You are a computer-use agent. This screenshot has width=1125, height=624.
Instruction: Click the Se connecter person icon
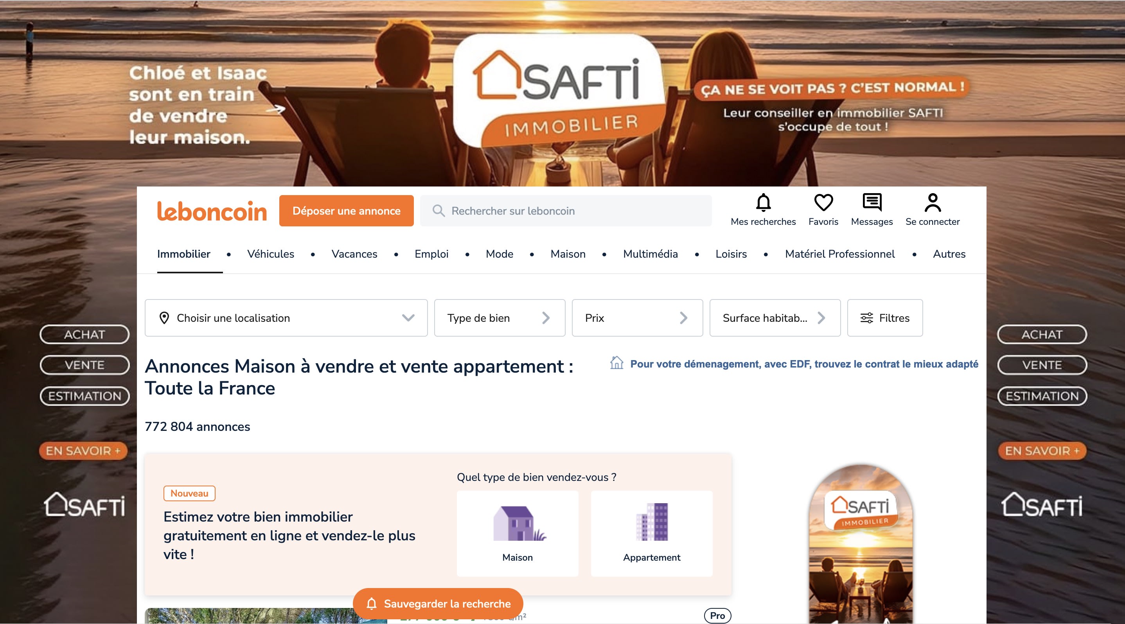933,203
